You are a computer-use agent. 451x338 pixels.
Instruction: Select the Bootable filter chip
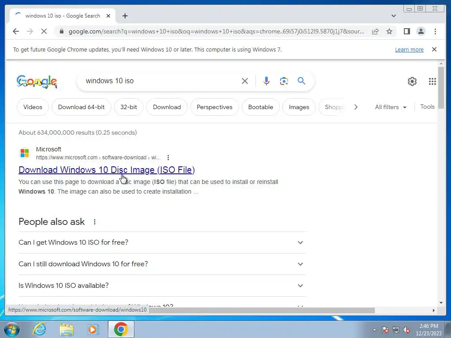click(x=261, y=107)
